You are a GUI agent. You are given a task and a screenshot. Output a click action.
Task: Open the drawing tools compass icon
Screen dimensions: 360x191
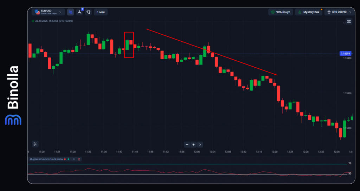tap(79, 12)
